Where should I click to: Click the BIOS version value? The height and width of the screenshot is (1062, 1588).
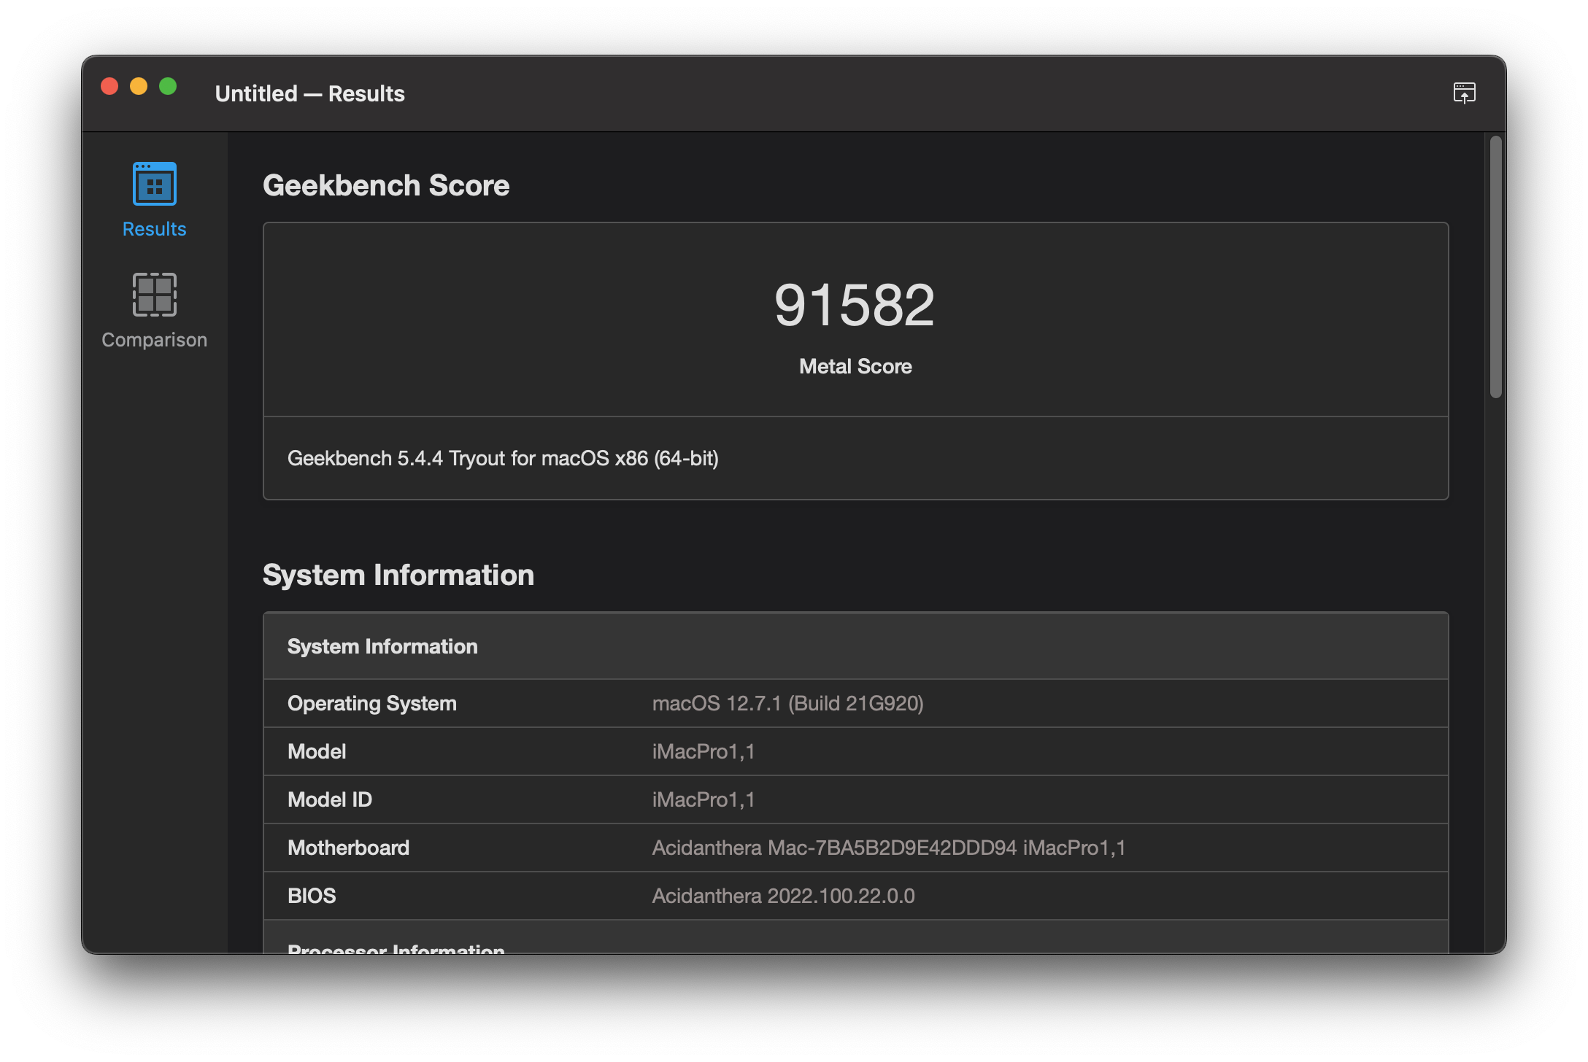pyautogui.click(x=783, y=896)
